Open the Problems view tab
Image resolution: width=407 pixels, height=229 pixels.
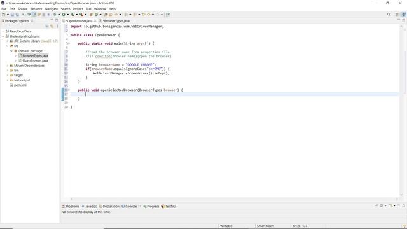click(x=71, y=206)
